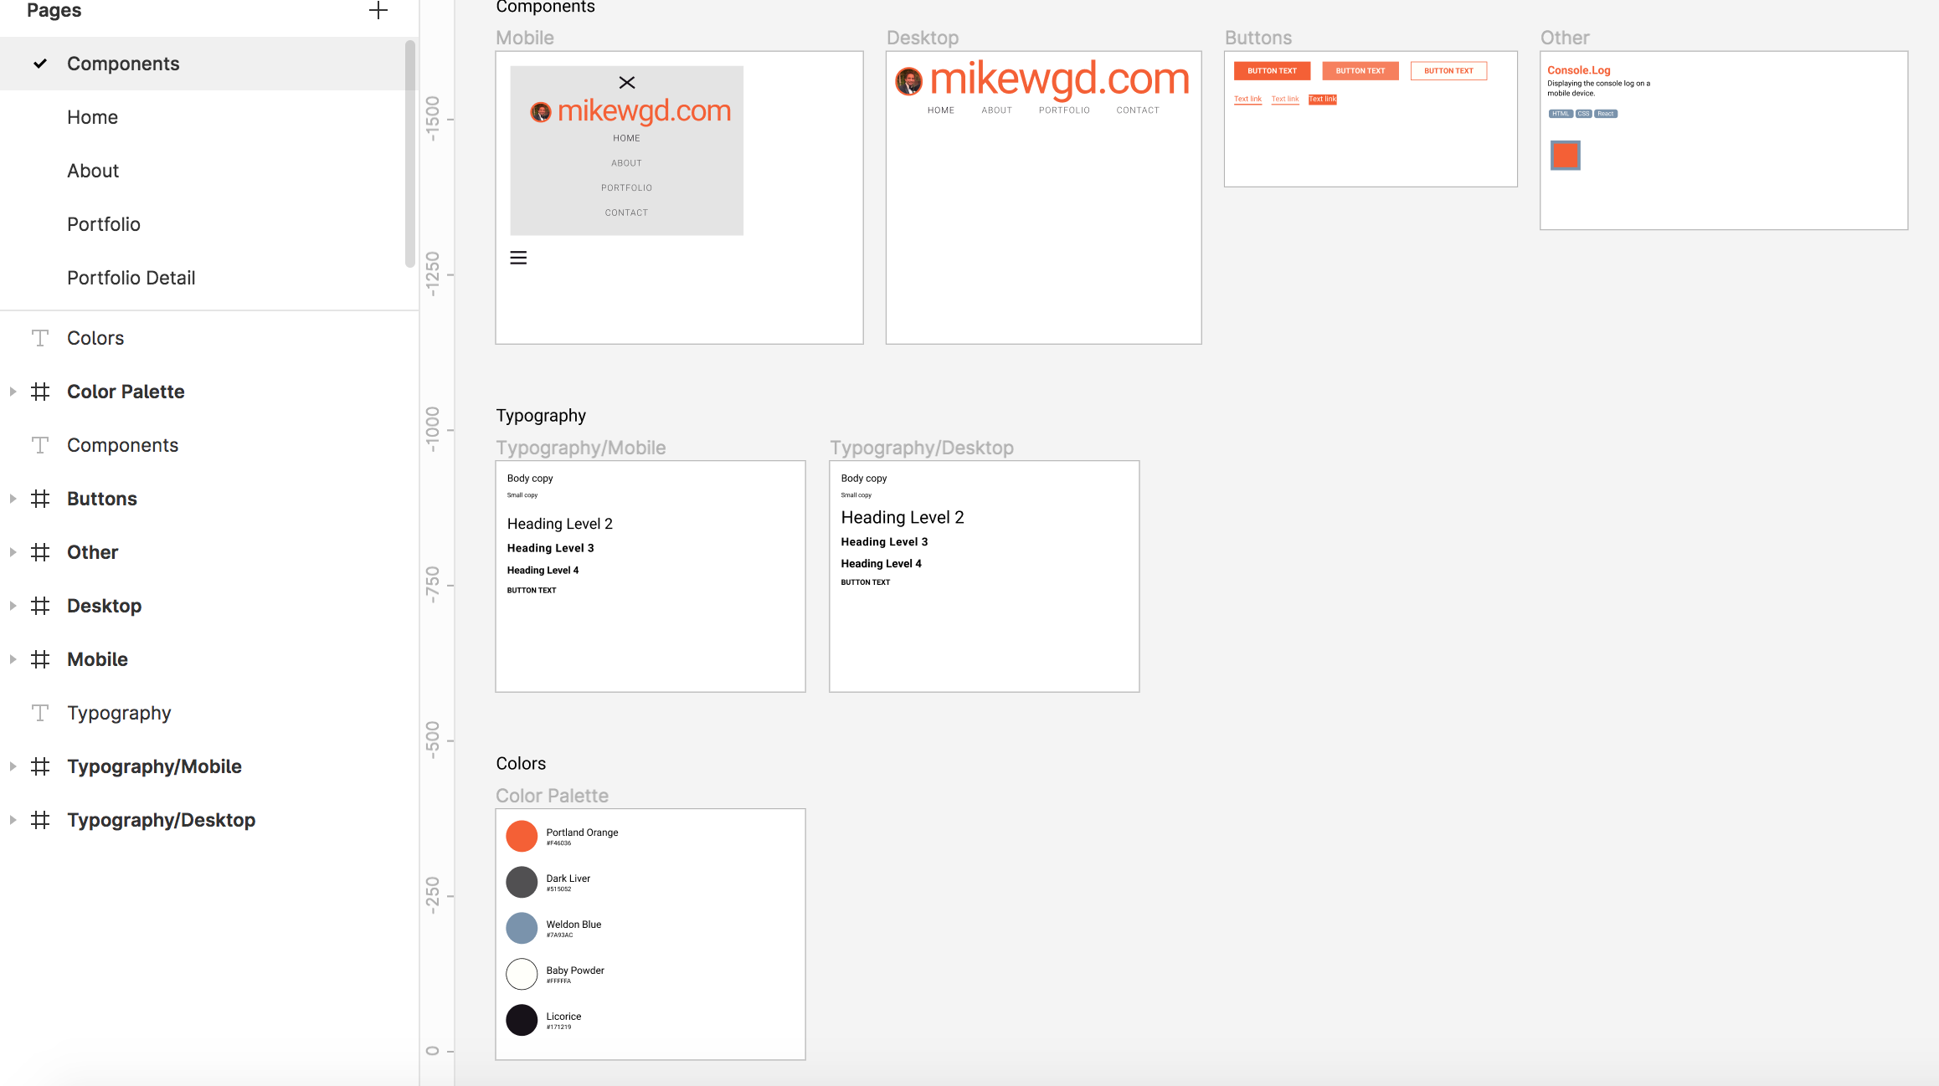Image resolution: width=1939 pixels, height=1086 pixels.
Task: Select the Licorice color swatch
Action: click(x=522, y=1020)
